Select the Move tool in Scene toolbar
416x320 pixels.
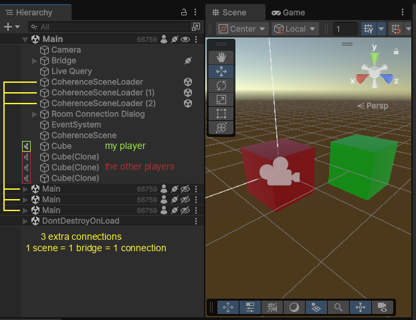[221, 71]
